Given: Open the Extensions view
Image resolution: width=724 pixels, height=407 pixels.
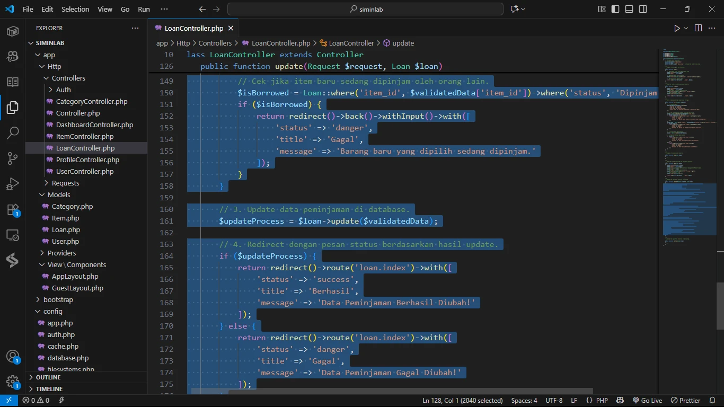Looking at the screenshot, I should [13, 209].
